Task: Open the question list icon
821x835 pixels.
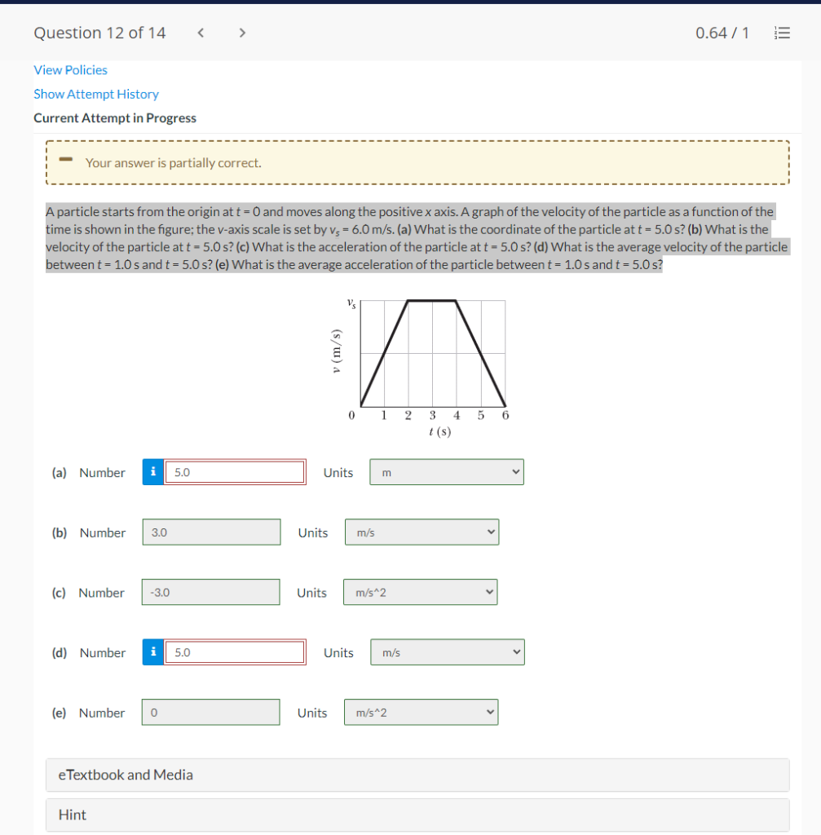Action: [782, 33]
